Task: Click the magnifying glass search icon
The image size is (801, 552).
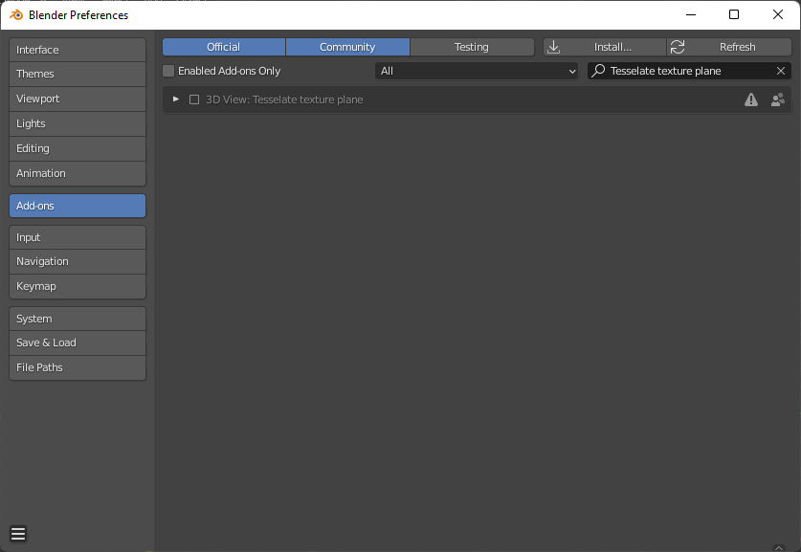Action: 599,71
